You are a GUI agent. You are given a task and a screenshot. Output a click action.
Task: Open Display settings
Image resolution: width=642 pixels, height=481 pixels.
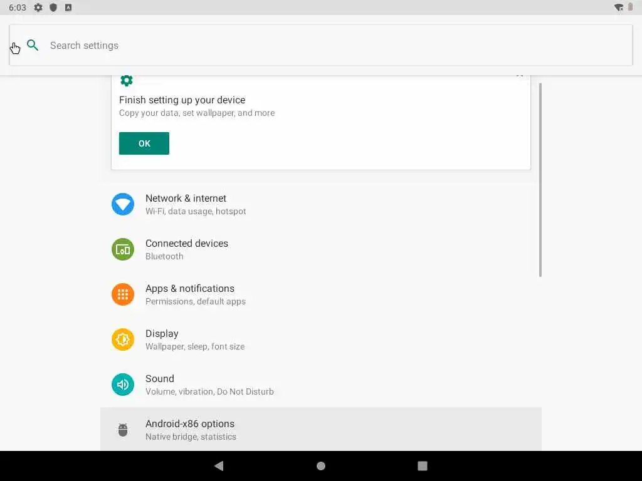[320, 339]
